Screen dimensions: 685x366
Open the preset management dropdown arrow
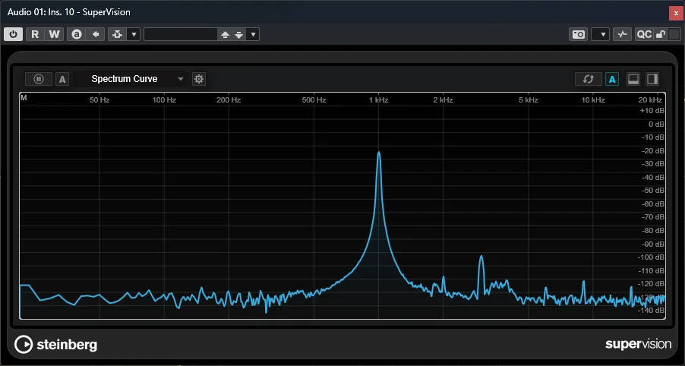253,34
